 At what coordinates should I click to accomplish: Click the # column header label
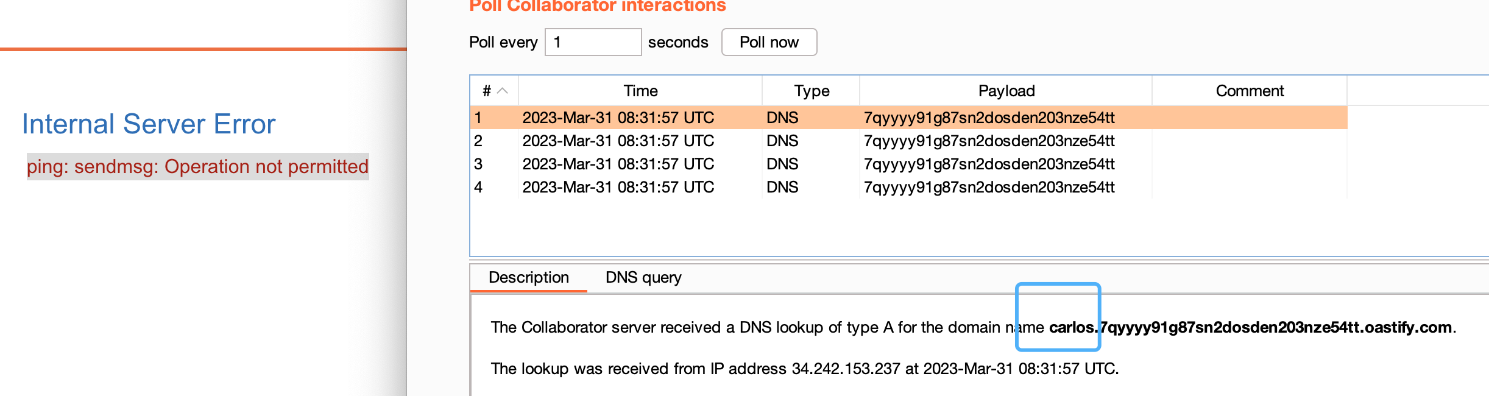tap(487, 91)
